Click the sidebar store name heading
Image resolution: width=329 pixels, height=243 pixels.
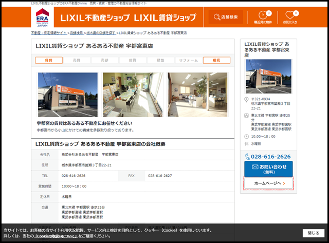point(267,50)
